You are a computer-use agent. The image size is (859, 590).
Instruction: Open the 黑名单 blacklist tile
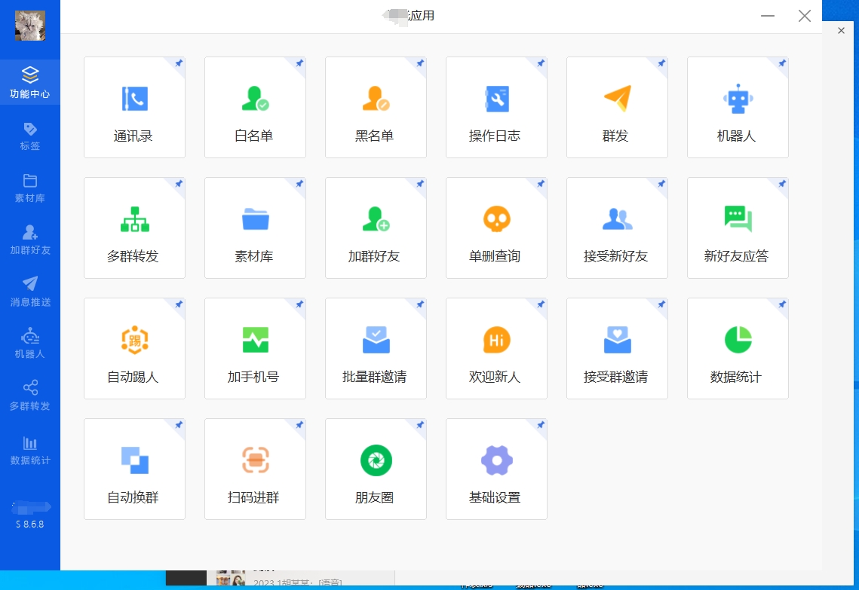[x=376, y=107]
